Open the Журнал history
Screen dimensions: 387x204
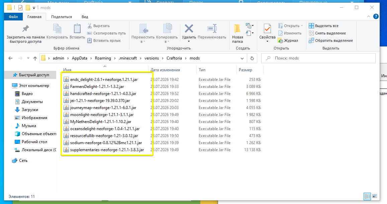(x=288, y=40)
